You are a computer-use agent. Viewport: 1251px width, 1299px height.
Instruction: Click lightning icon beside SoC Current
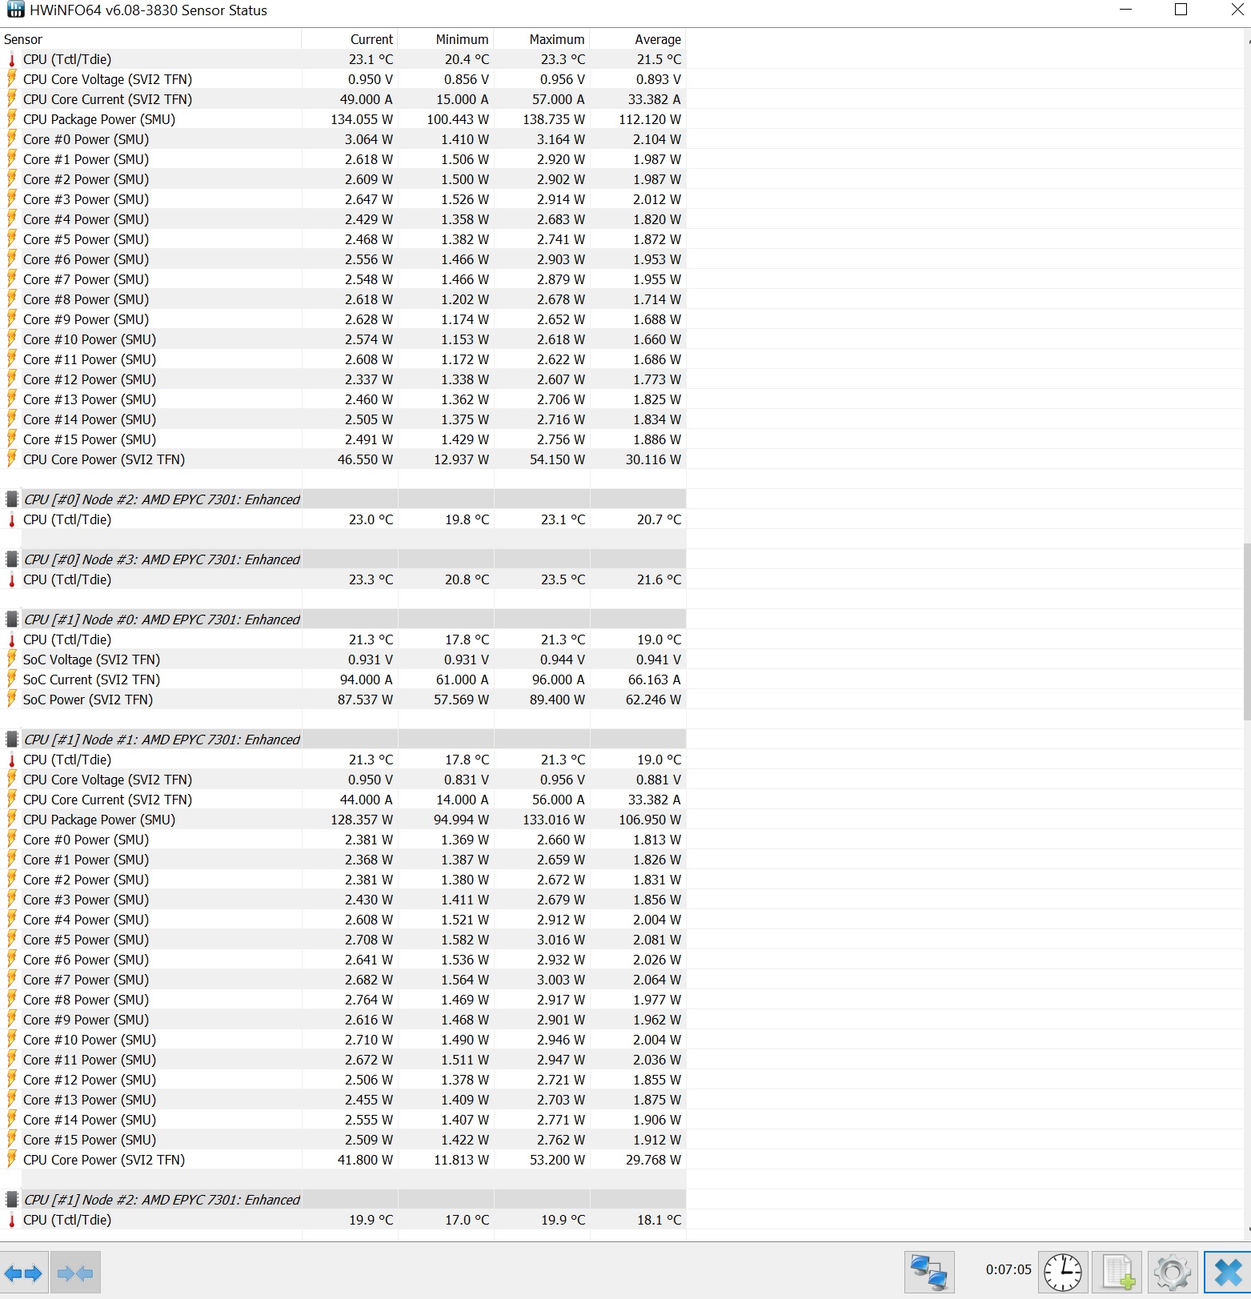pyautogui.click(x=12, y=680)
